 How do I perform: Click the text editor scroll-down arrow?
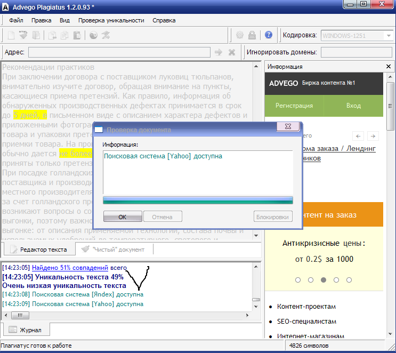pos(256,235)
